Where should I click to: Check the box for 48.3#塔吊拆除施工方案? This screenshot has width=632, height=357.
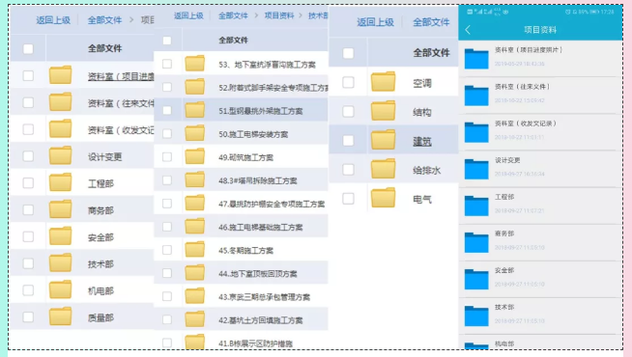[167, 180]
